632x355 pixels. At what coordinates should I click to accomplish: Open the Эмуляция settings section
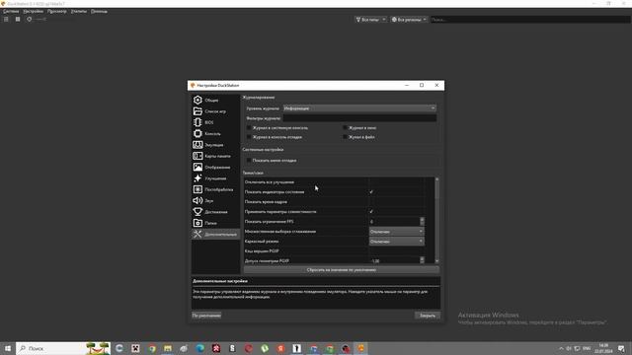coord(215,145)
